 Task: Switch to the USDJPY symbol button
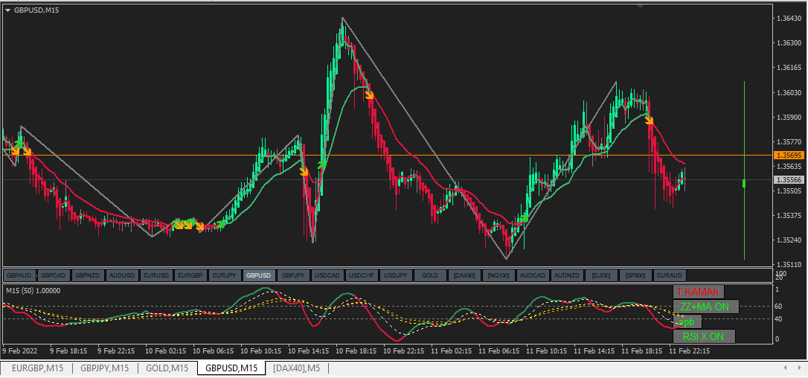coord(396,275)
